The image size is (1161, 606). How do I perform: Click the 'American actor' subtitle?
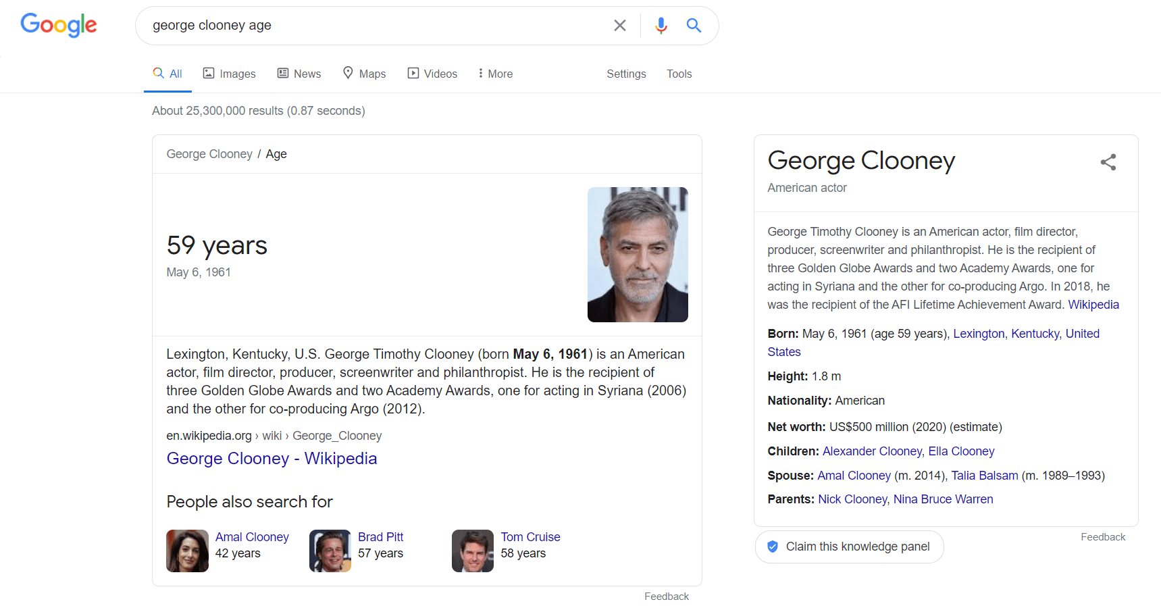click(x=807, y=188)
